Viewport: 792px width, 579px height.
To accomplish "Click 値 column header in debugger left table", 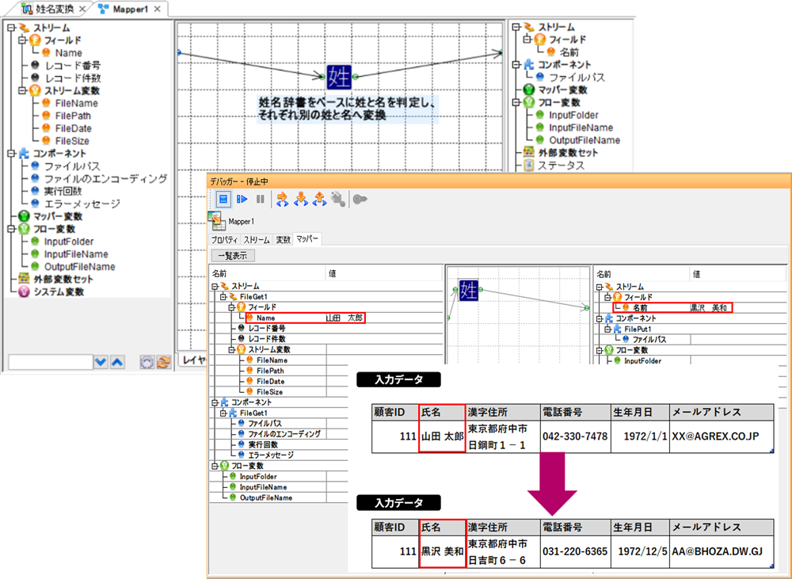I will pyautogui.click(x=385, y=273).
